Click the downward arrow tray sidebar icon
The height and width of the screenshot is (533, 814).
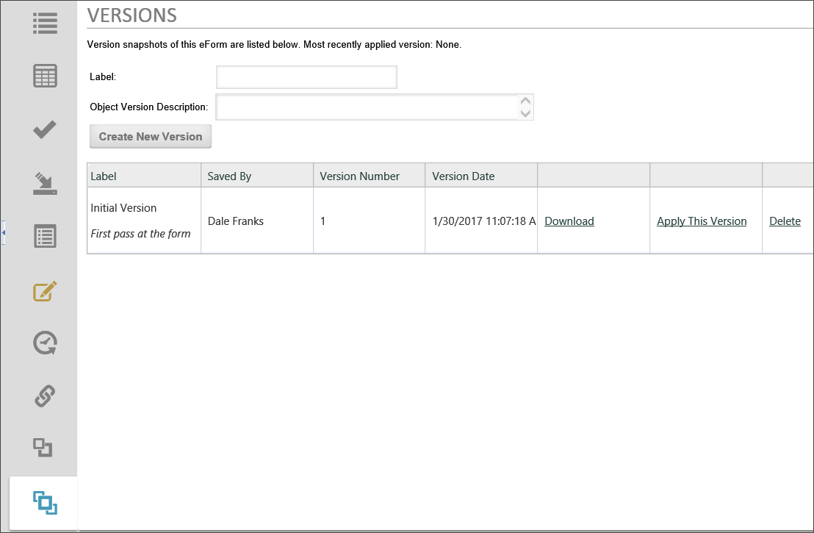click(x=45, y=183)
